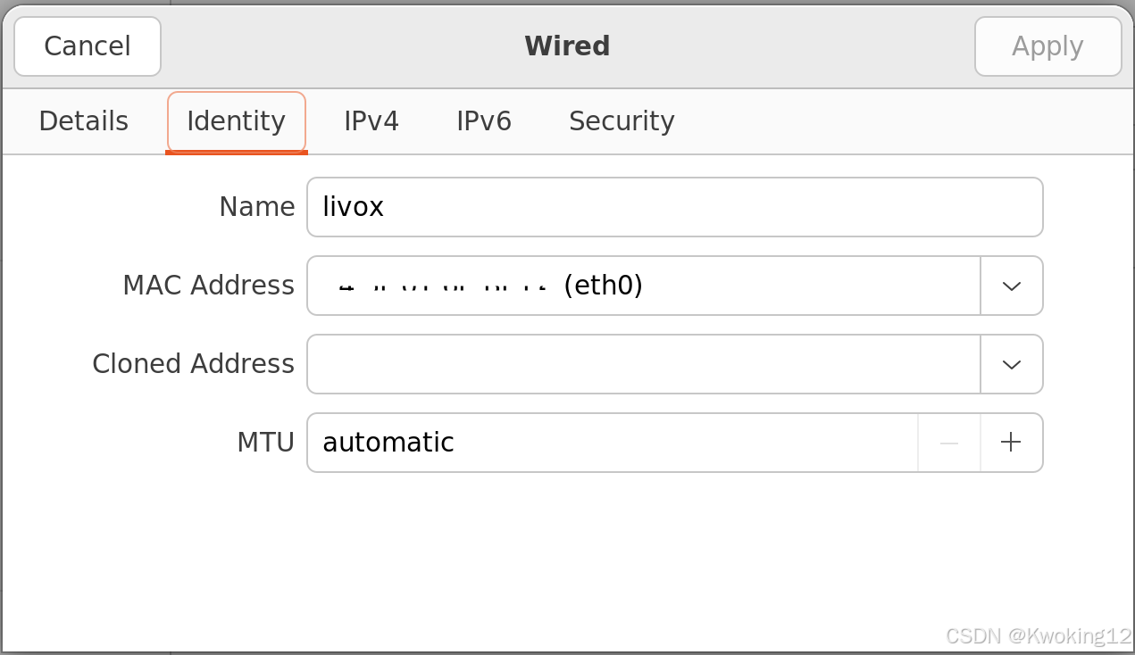Click the MAC Address label text

(208, 286)
